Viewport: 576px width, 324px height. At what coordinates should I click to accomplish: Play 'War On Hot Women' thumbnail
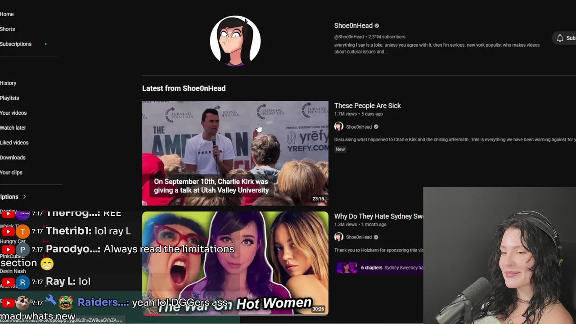[x=235, y=263]
